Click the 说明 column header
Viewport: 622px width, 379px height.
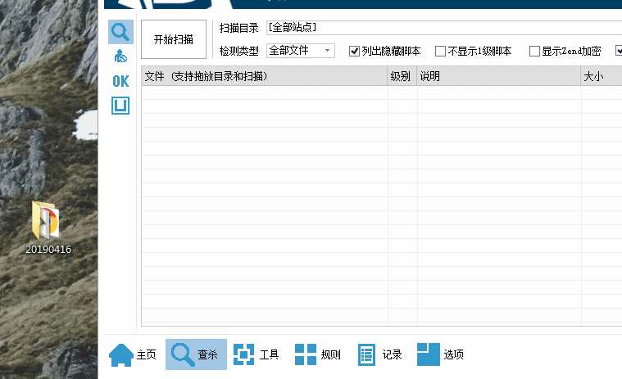coord(498,77)
